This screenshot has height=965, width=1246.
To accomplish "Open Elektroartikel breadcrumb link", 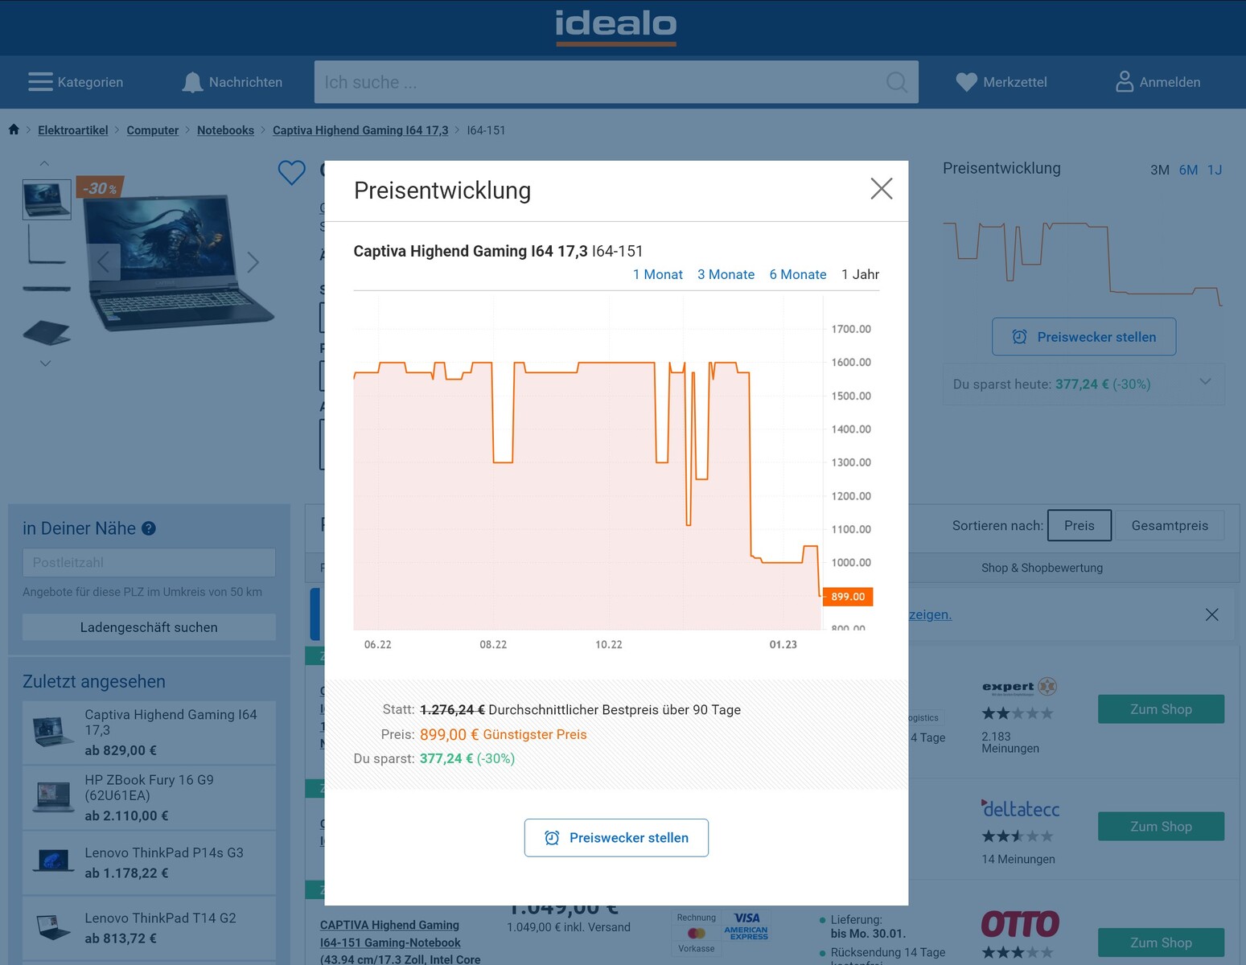I will 72,130.
